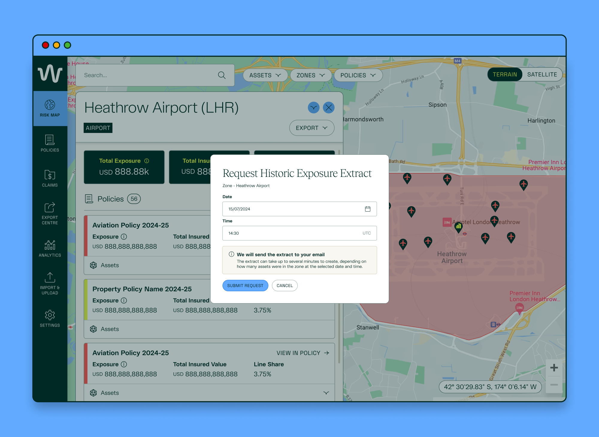The width and height of the screenshot is (599, 437).
Task: Open the Assets filter dropdown
Action: [x=265, y=75]
